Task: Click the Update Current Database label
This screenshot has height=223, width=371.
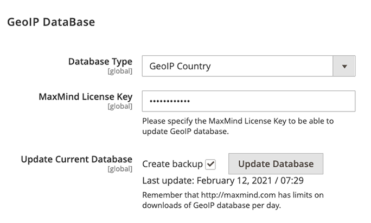Action: click(76, 159)
